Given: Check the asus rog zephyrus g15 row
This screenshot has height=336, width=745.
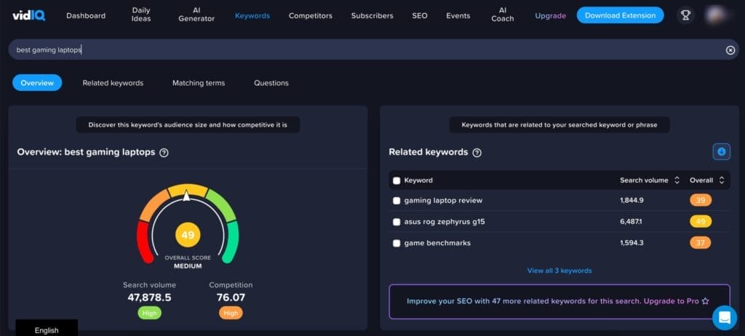Looking at the screenshot, I should 397,222.
